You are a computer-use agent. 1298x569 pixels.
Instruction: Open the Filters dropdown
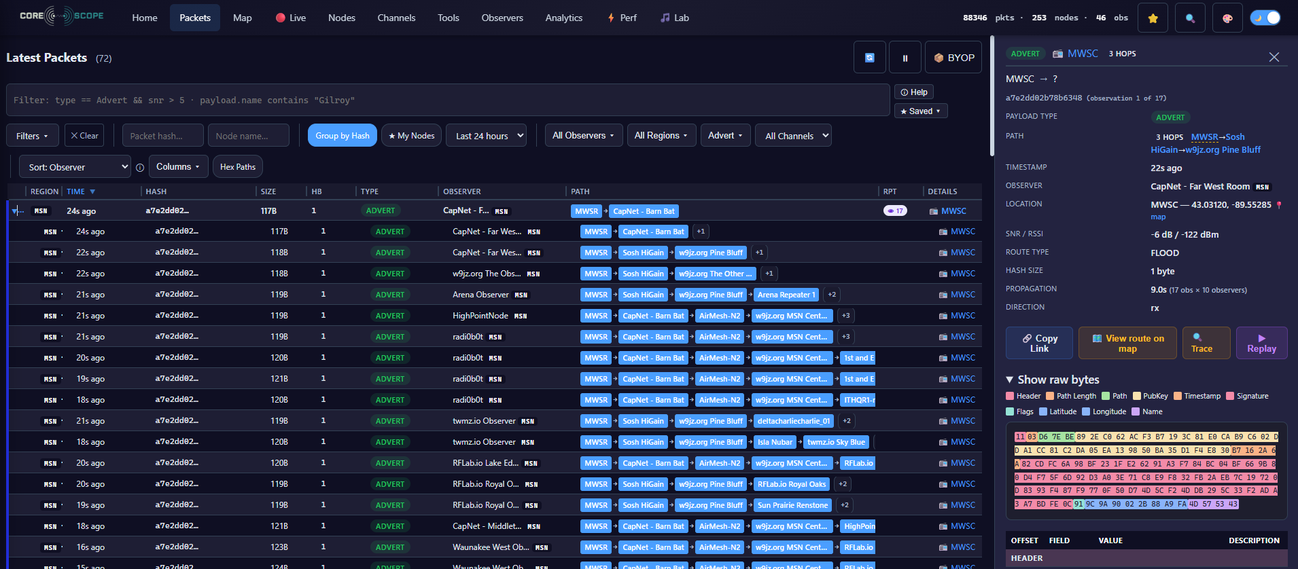[x=33, y=136]
